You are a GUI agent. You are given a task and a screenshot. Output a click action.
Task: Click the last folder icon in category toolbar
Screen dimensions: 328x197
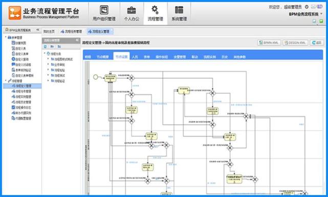coord(59,47)
